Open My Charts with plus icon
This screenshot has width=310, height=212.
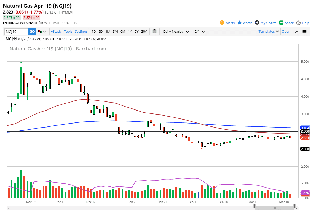coord(257,23)
